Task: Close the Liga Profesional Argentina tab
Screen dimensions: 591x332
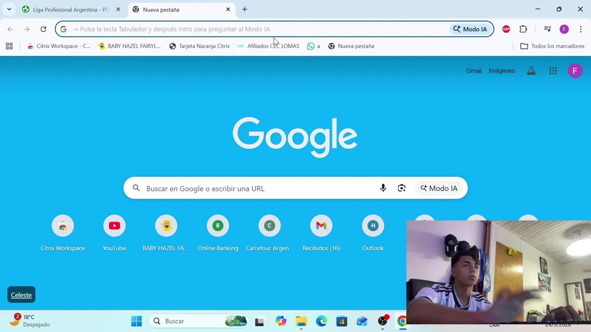Action: point(118,9)
